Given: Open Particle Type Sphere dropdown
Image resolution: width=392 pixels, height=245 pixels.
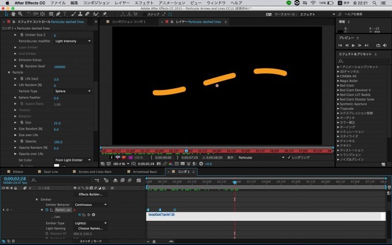Looking at the screenshot, I should click(73, 91).
